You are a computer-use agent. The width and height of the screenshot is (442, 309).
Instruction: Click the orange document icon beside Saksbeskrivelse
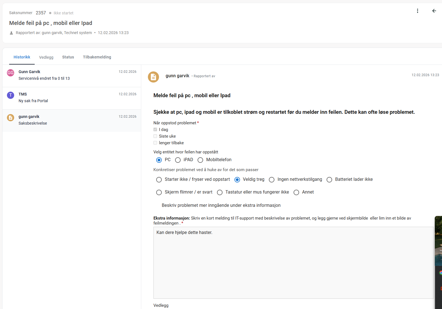coord(11,118)
